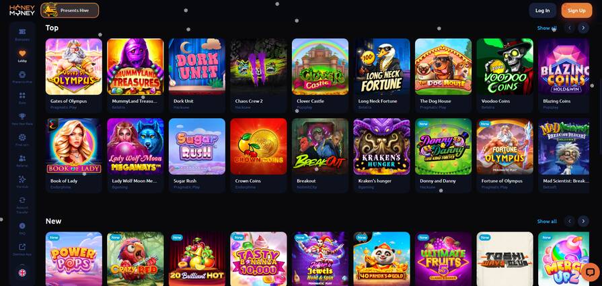Viewport: 602px width, 286px height.
Task: Select the Lobby heart icon
Action: coord(22,53)
